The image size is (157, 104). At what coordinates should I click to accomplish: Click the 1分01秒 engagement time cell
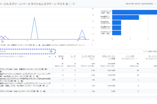(x=111, y=75)
